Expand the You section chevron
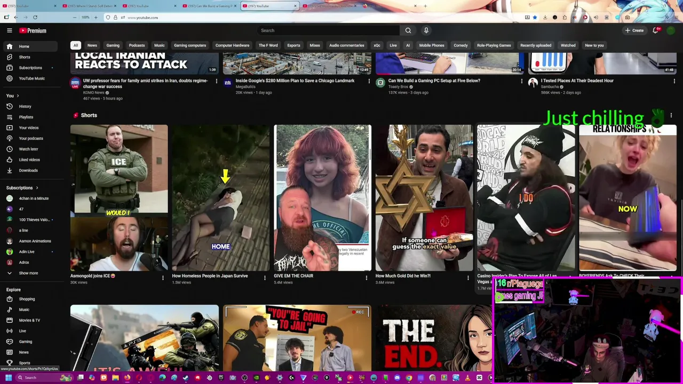Image resolution: width=683 pixels, height=384 pixels. [18, 95]
